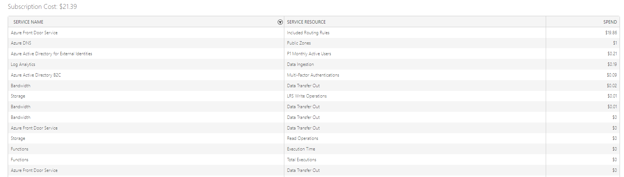Open the Service Name column filter icon
The image size is (624, 177).
[280, 22]
